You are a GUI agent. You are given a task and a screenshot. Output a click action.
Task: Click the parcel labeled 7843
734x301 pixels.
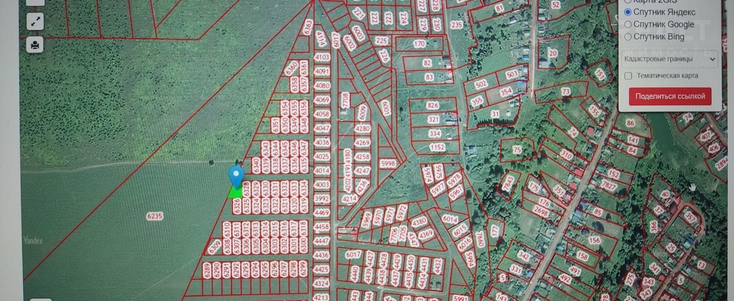coord(508,183)
